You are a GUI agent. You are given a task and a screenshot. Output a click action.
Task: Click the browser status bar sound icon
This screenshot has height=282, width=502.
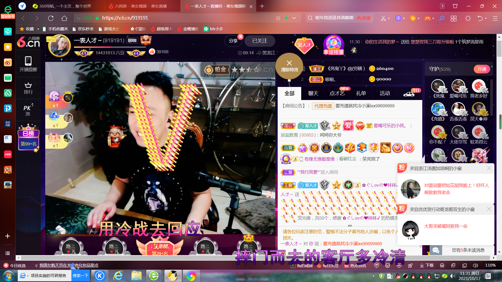coord(475,265)
